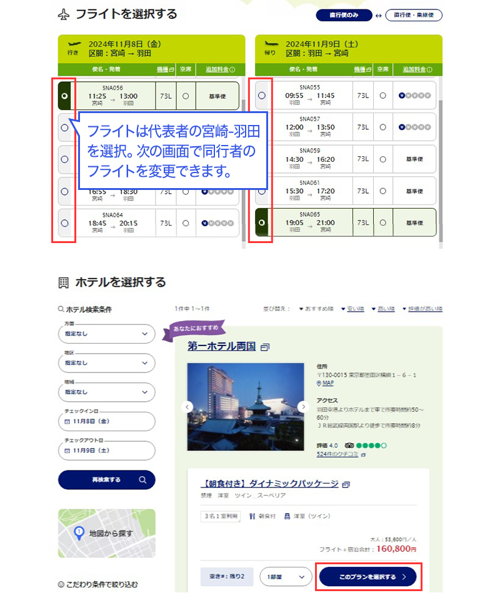Open external link icon beside 第一ホテル両国
Viewport: 500px width, 593px height.
(264, 347)
